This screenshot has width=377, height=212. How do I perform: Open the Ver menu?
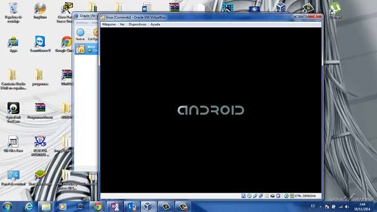[x=122, y=24]
